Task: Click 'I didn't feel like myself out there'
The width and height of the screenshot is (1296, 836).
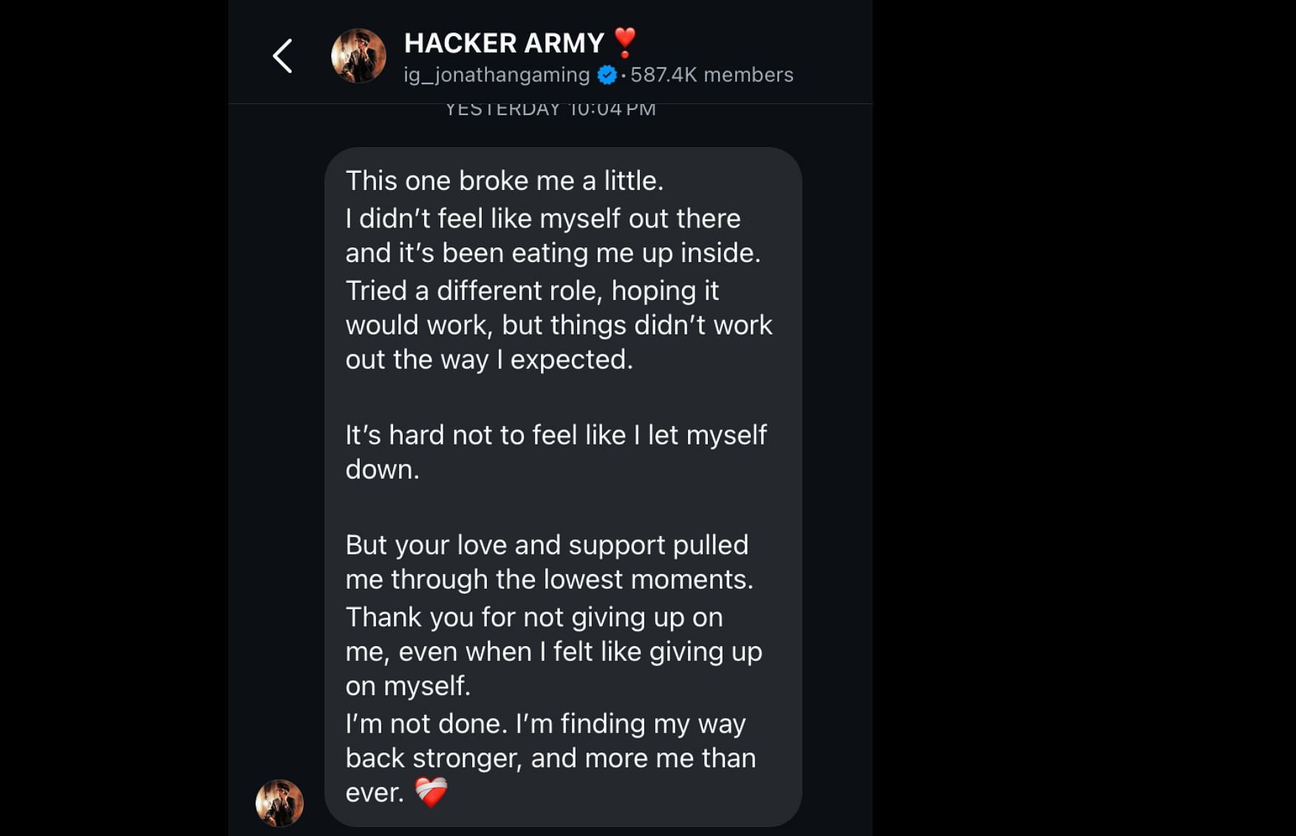Action: [x=543, y=219]
